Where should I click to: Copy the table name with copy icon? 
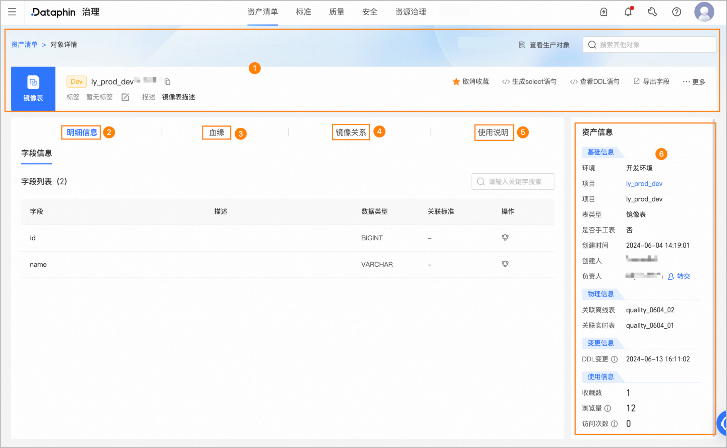tap(168, 82)
